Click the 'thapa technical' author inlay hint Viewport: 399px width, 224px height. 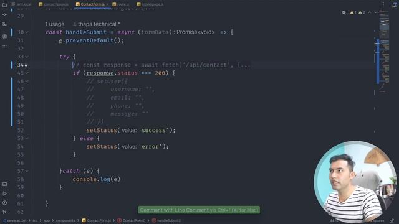pos(97,24)
